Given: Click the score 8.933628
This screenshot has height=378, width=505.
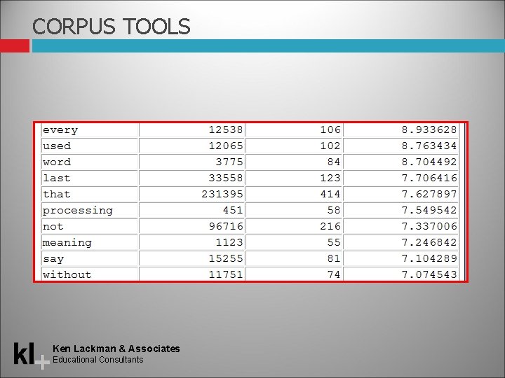Looking at the screenshot, I should click(429, 129).
